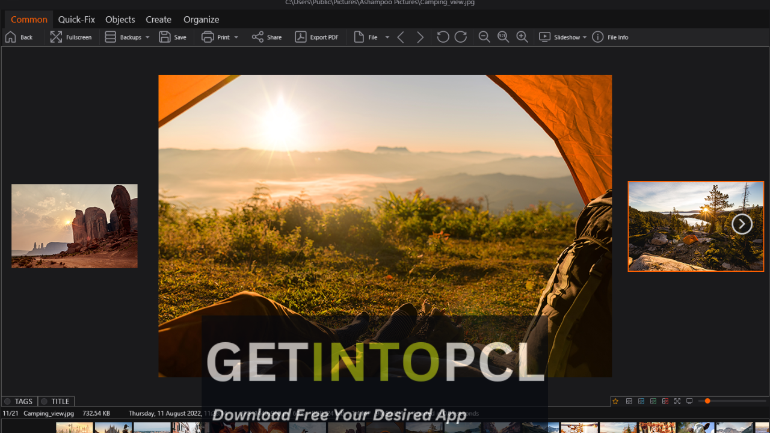Image resolution: width=770 pixels, height=433 pixels.
Task: Export the image with Export PDF
Action: 316,37
